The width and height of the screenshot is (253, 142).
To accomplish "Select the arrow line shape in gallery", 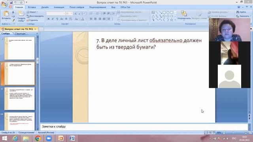I will click(x=160, y=12).
